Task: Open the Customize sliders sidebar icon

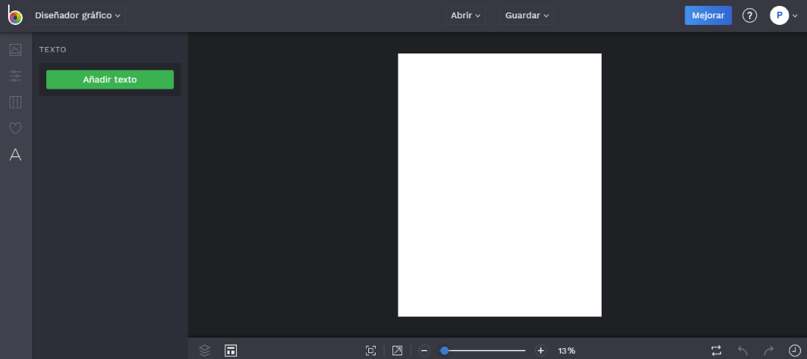Action: pos(15,76)
